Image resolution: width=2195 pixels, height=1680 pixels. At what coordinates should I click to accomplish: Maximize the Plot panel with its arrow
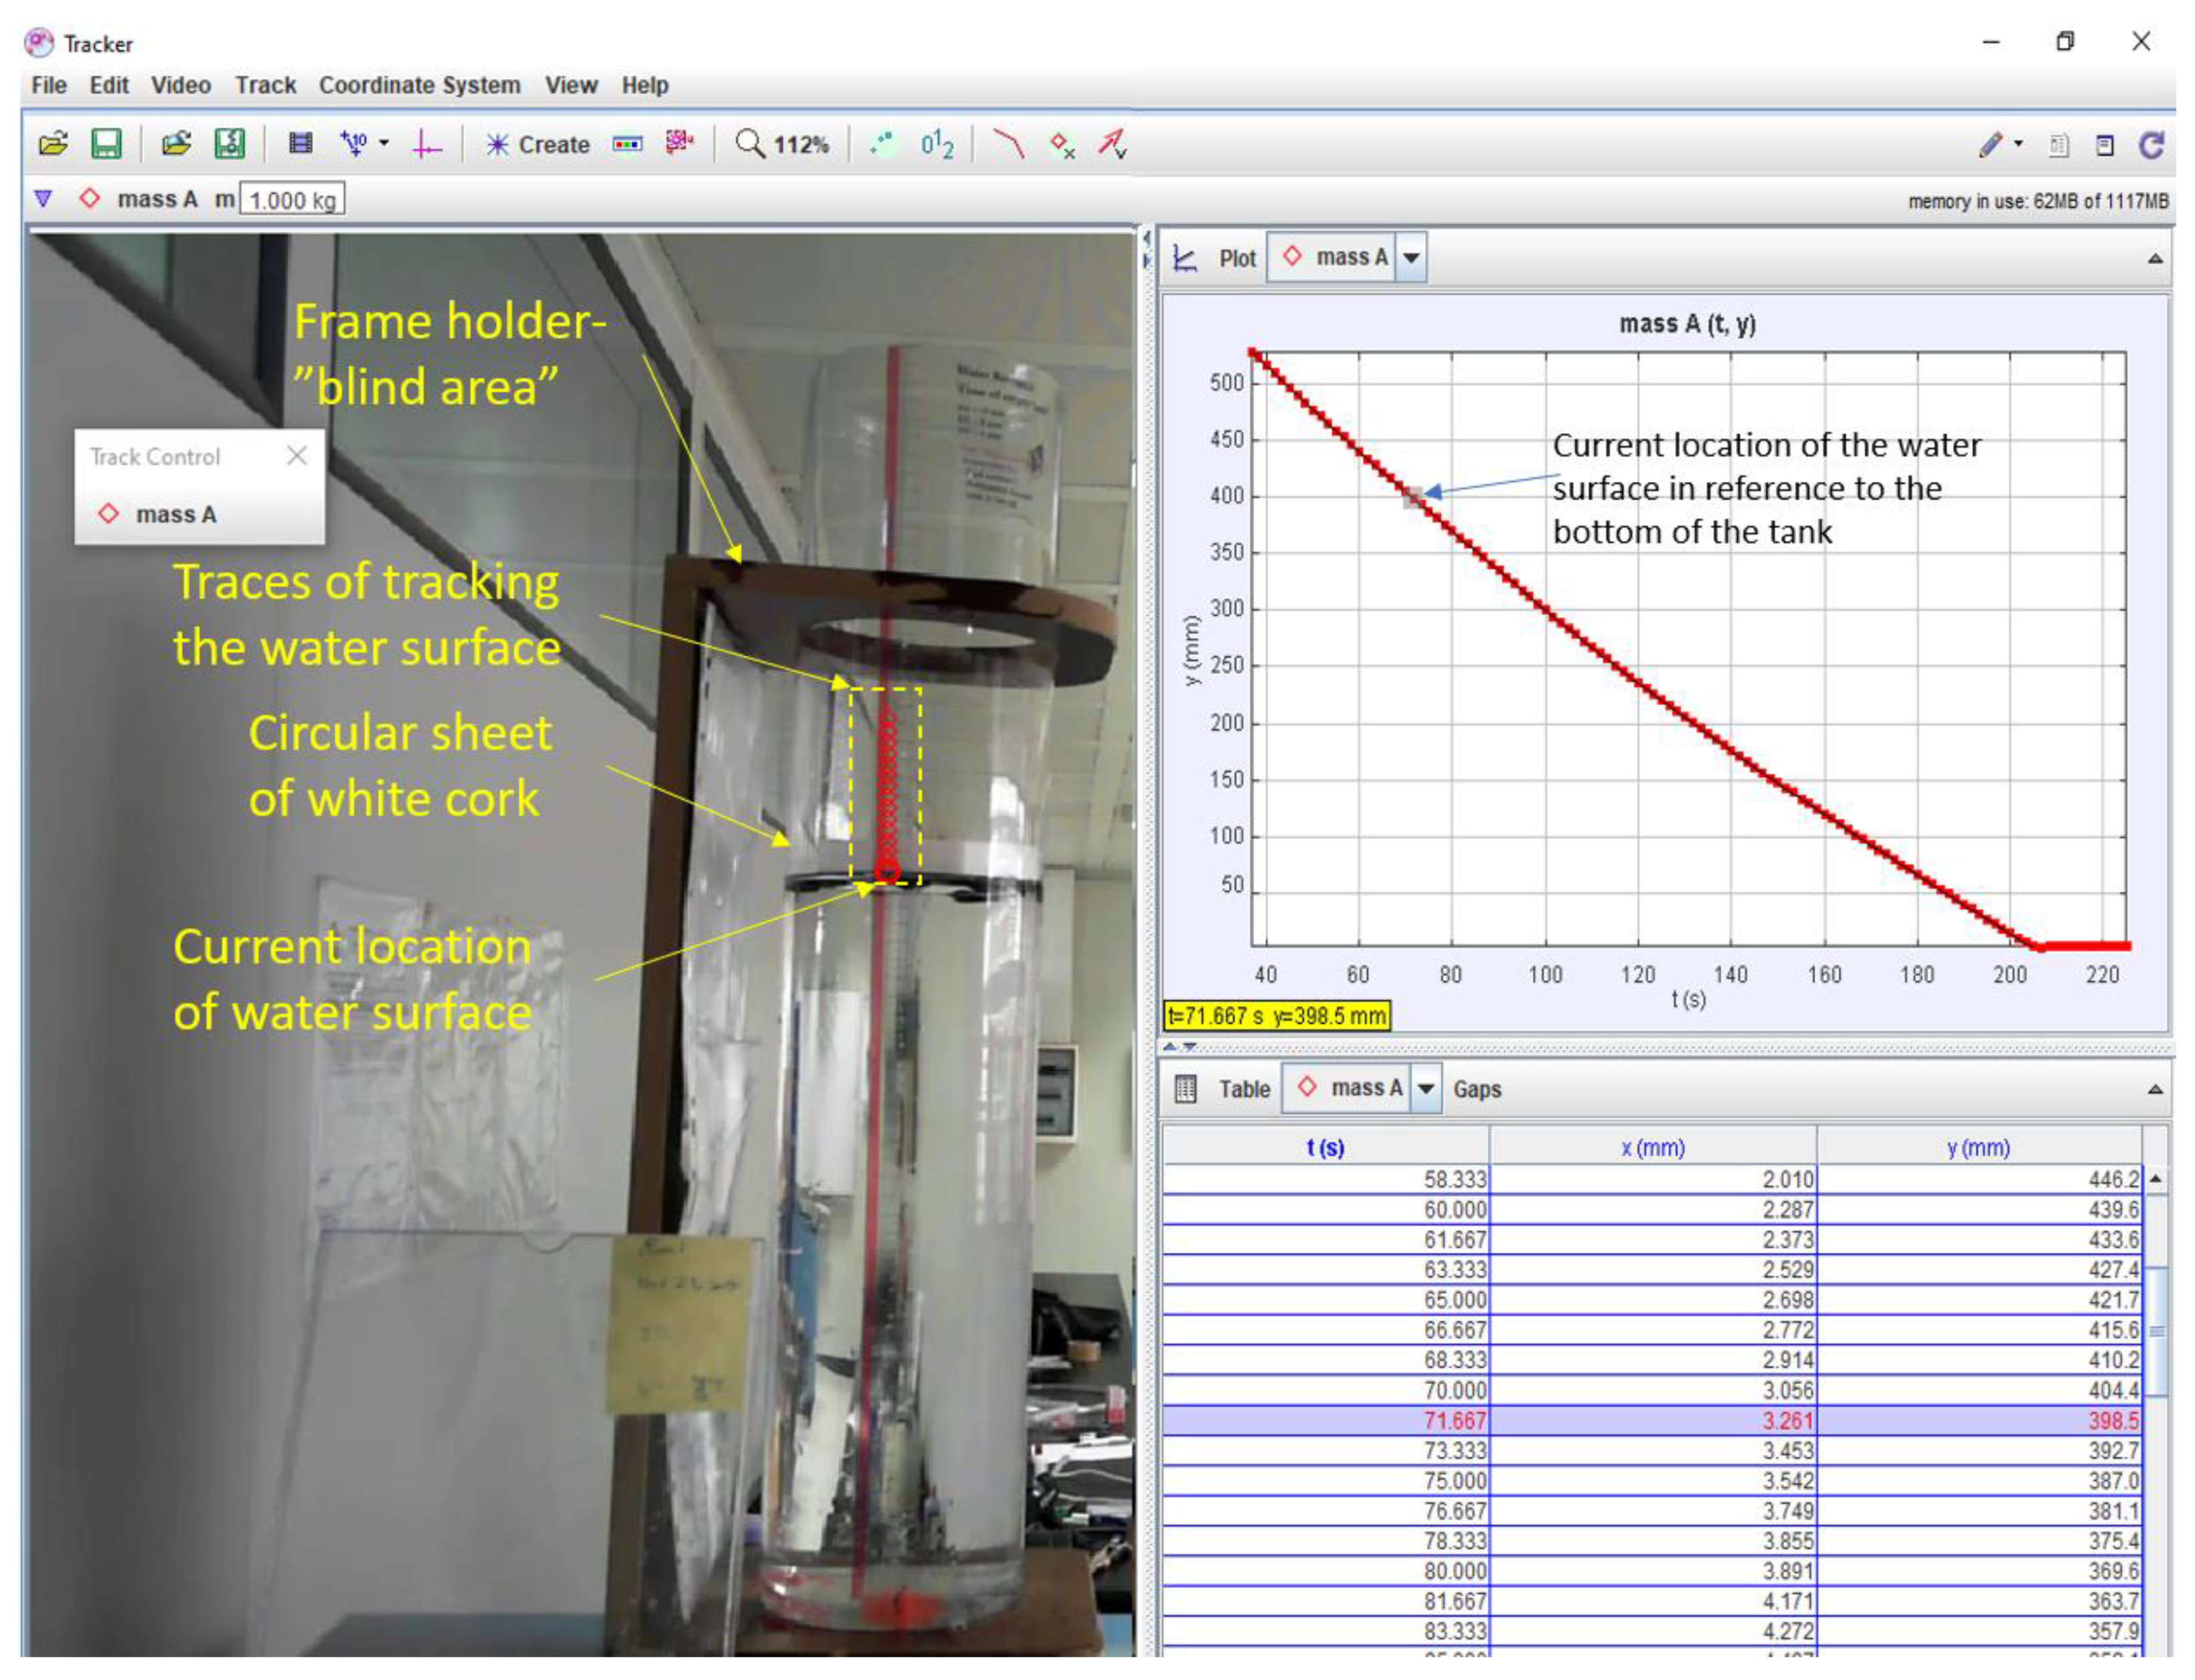point(2155,259)
